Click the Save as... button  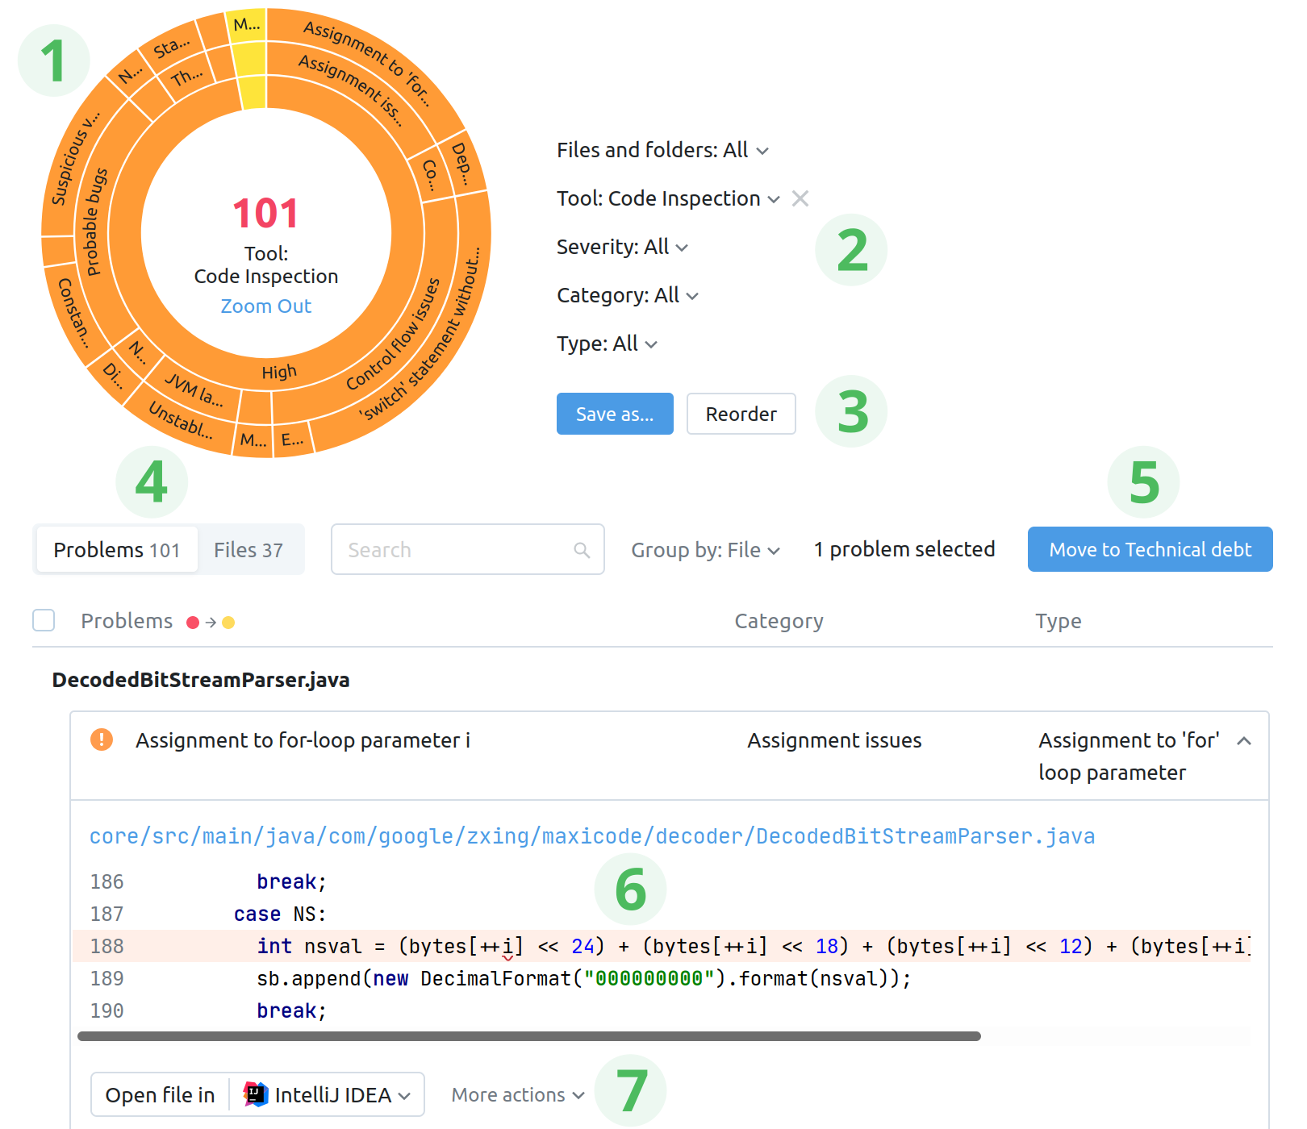tap(615, 414)
